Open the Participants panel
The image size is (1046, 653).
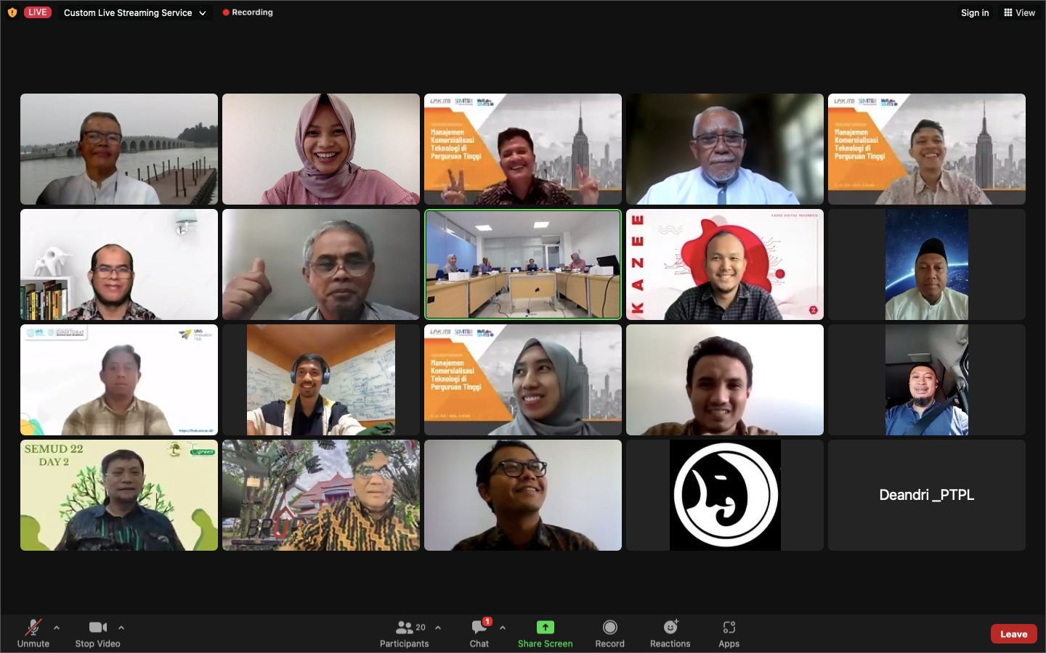[405, 633]
